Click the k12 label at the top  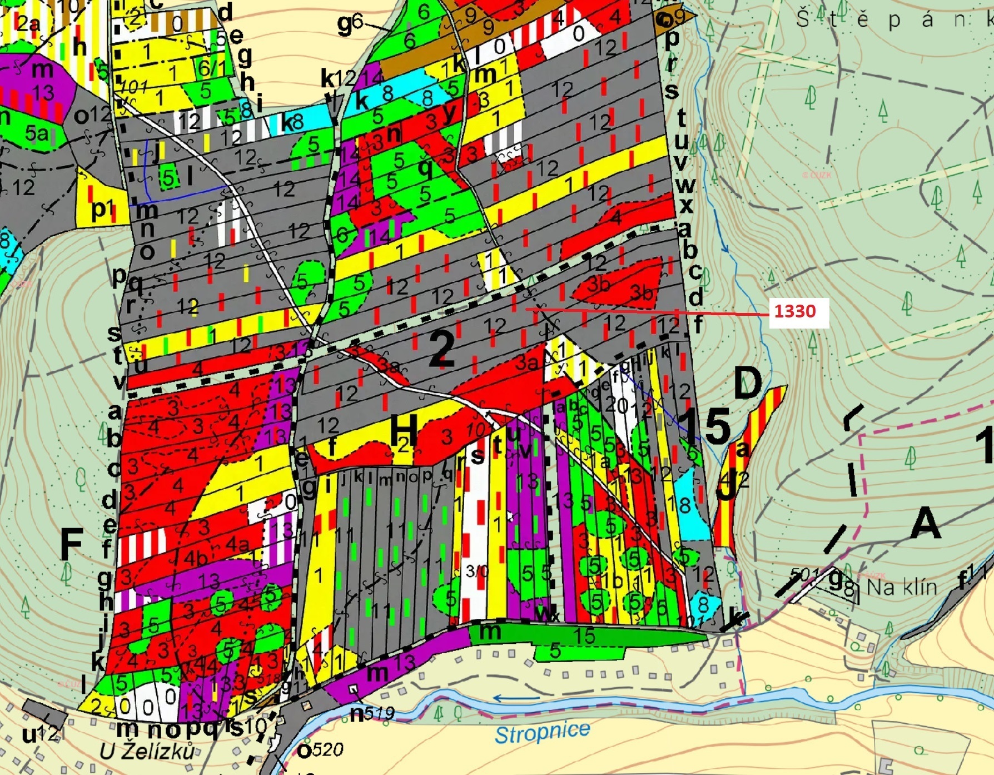(338, 78)
